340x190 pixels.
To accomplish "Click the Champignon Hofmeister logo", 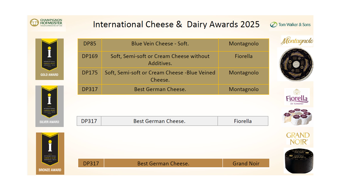I will [x=46, y=22].
